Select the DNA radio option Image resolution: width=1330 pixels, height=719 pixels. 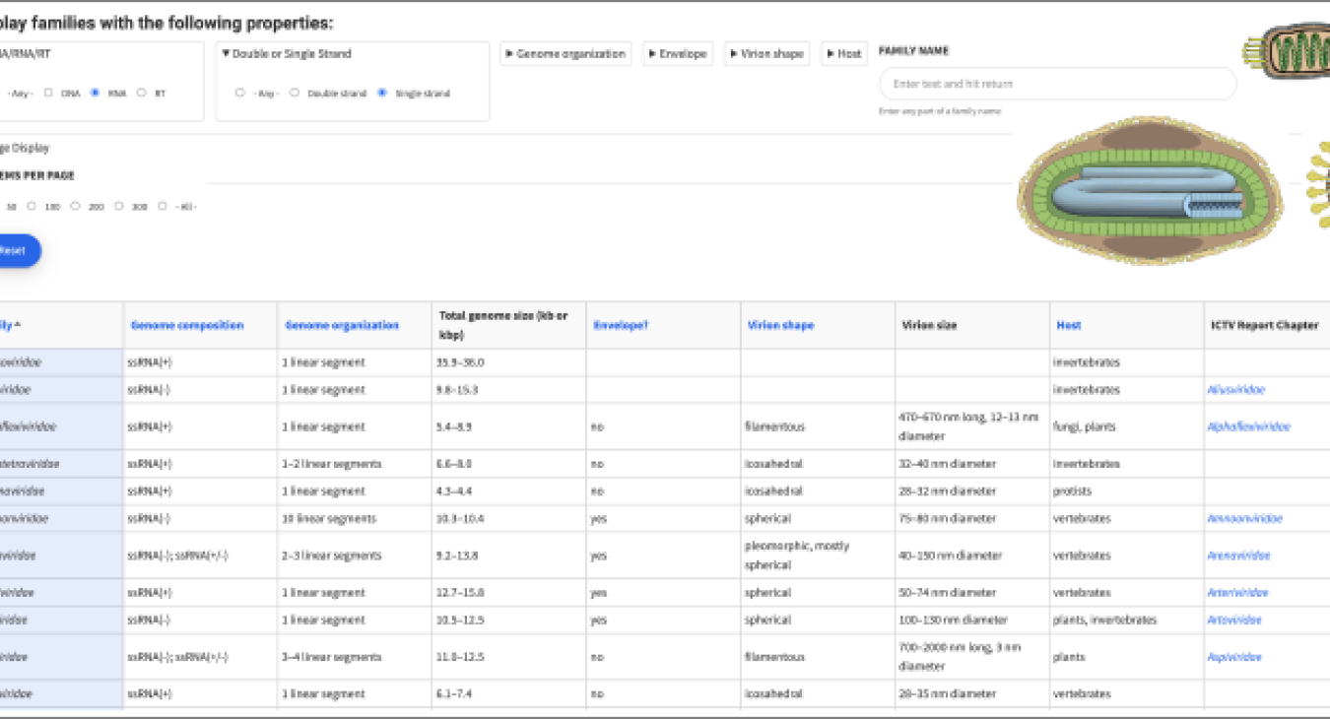click(x=48, y=94)
